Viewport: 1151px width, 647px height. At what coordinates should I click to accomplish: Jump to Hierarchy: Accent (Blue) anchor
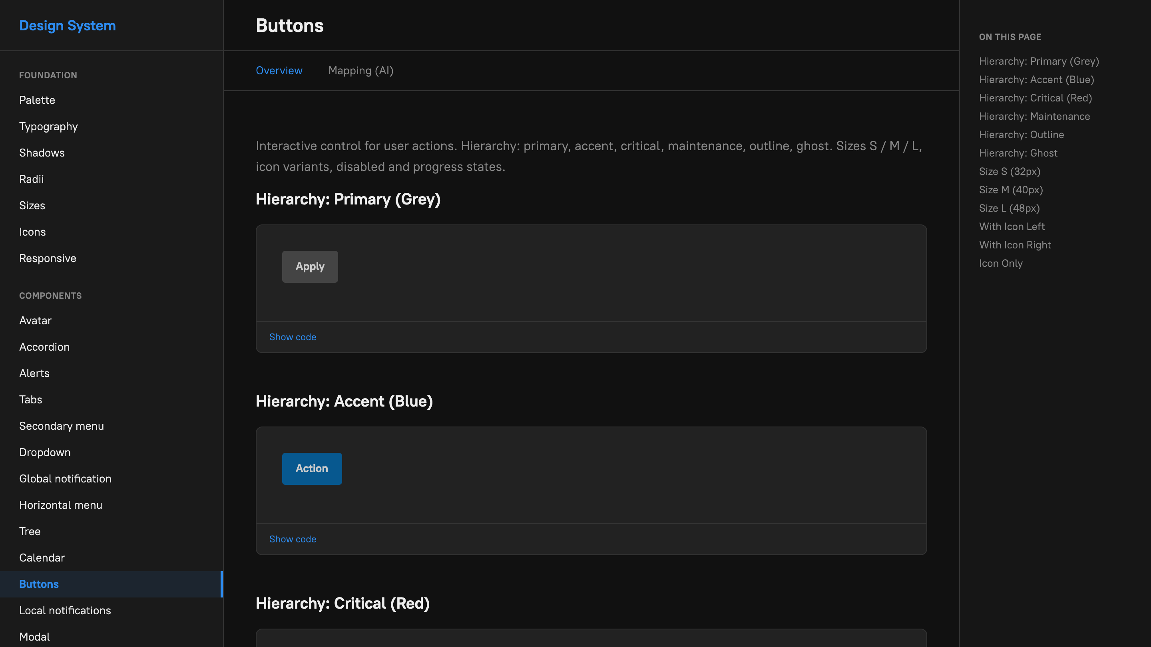[1037, 79]
